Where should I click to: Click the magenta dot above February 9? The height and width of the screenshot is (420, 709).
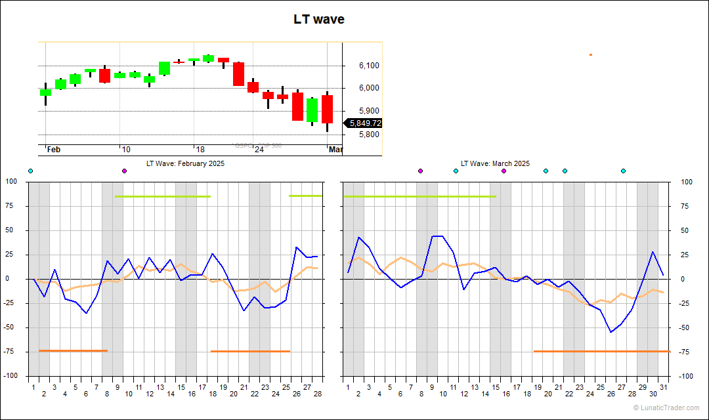coord(124,171)
